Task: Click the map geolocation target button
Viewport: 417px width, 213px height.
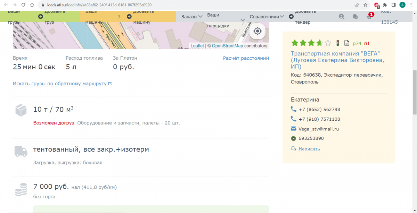Action: [257, 31]
